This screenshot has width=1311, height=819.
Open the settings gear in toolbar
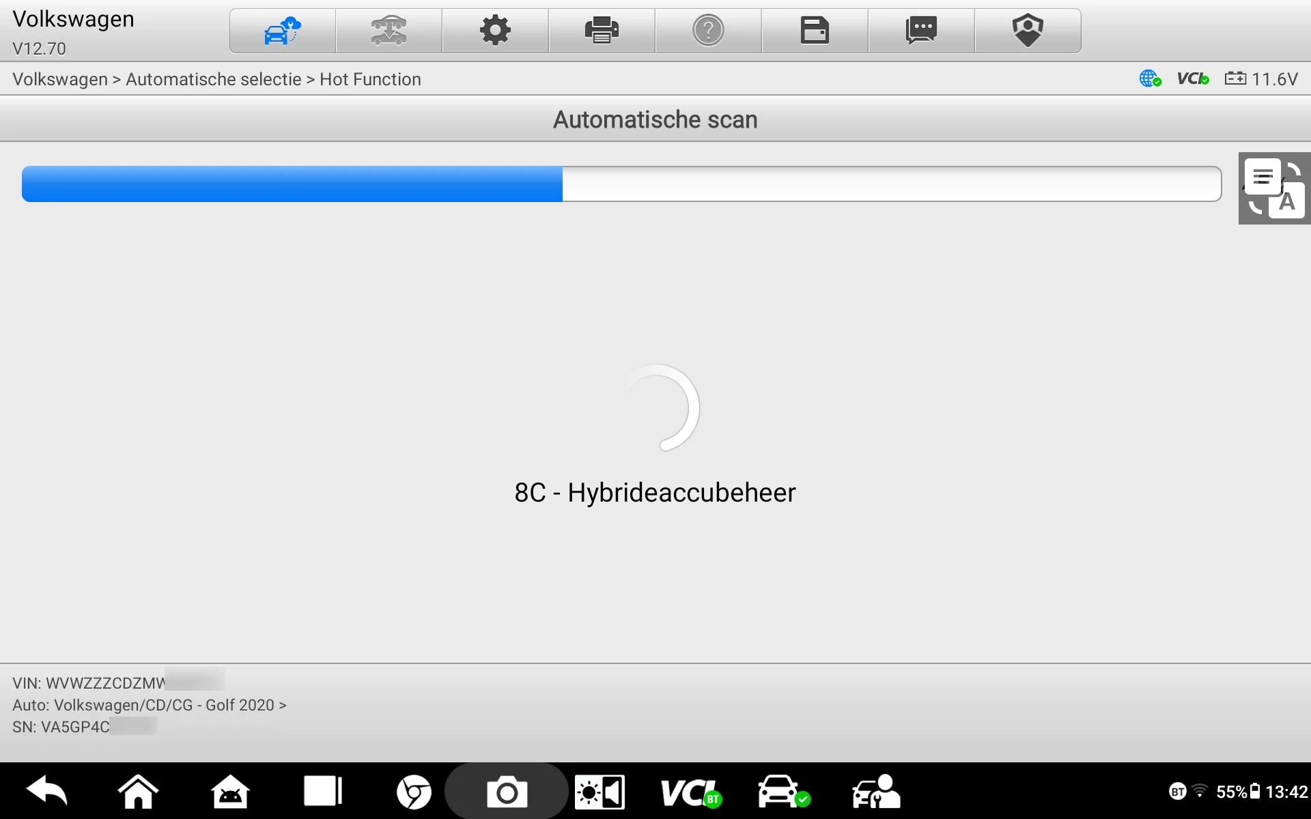pos(496,31)
